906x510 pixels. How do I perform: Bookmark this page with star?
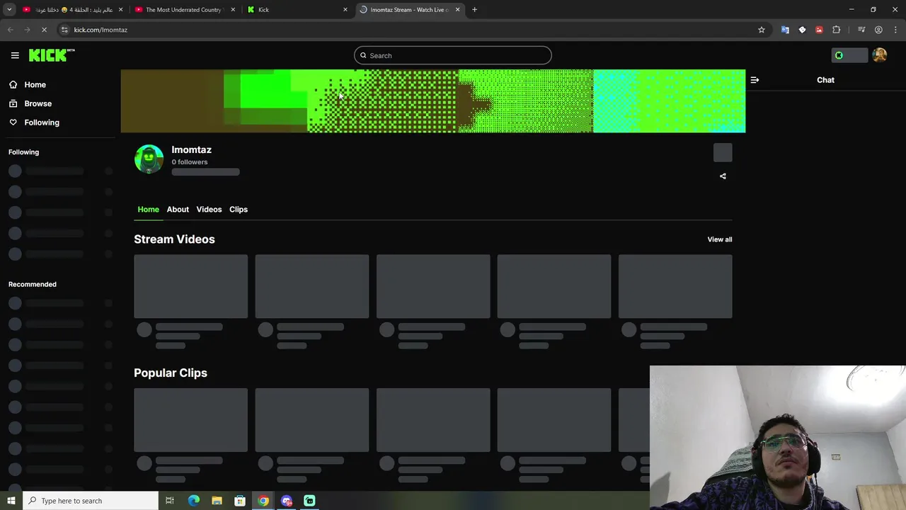click(x=762, y=30)
